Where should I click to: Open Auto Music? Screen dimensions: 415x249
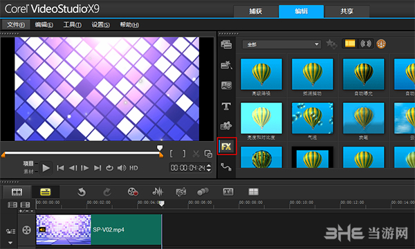[181, 192]
